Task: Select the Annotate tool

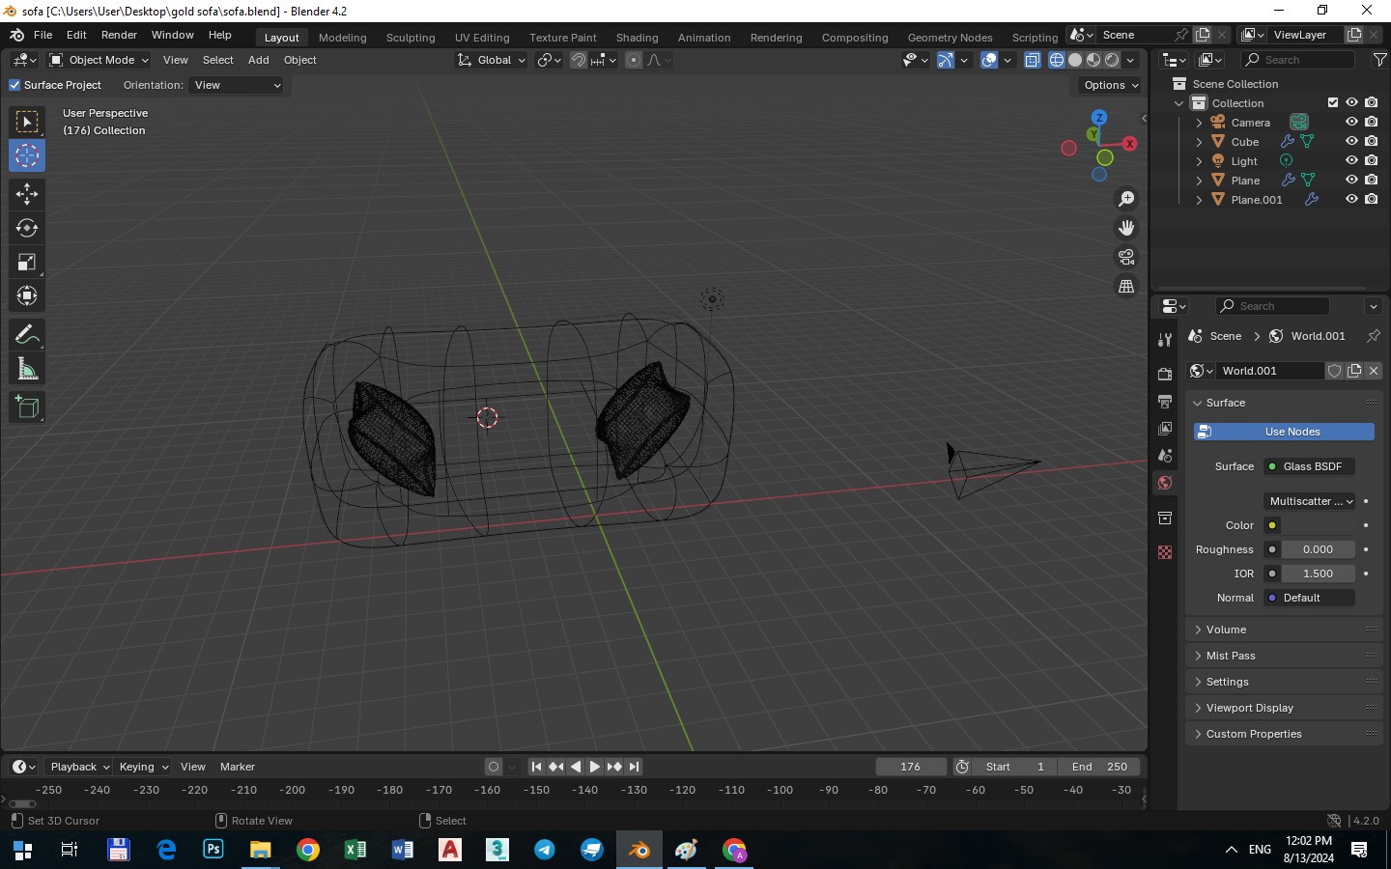Action: click(27, 335)
